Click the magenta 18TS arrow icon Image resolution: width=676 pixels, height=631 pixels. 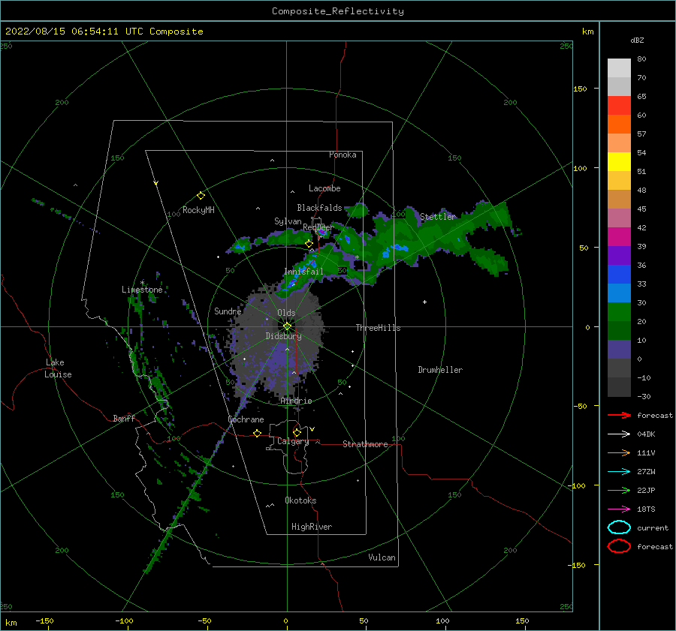pos(619,509)
